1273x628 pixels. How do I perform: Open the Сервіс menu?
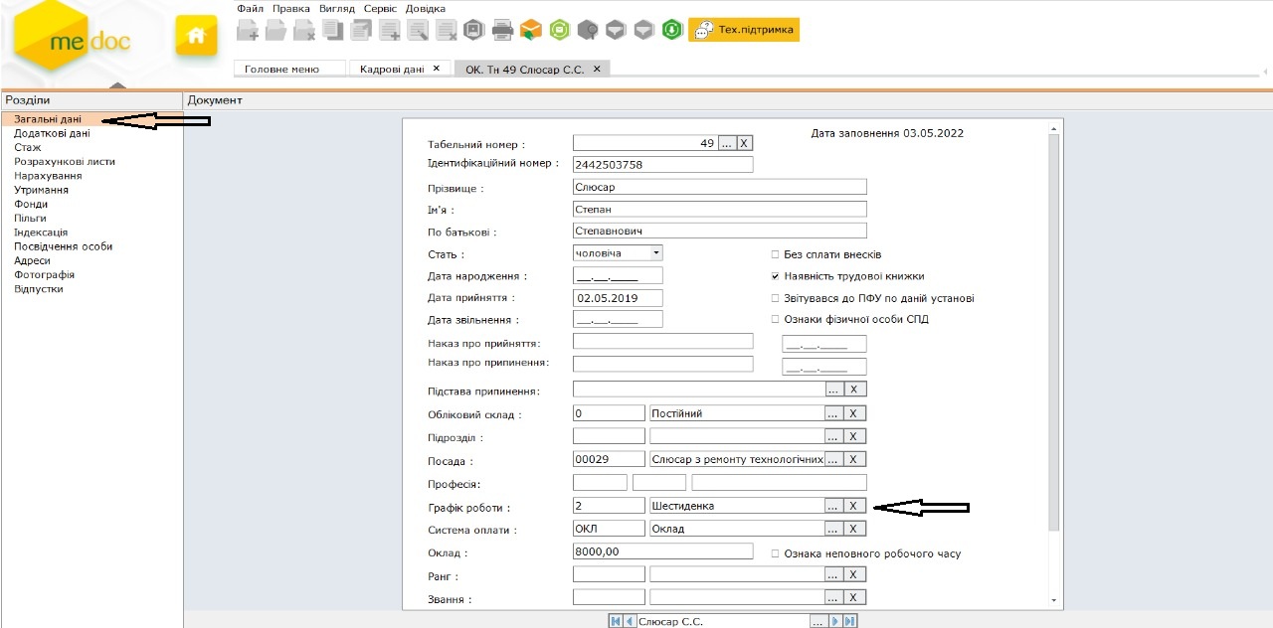click(x=380, y=9)
